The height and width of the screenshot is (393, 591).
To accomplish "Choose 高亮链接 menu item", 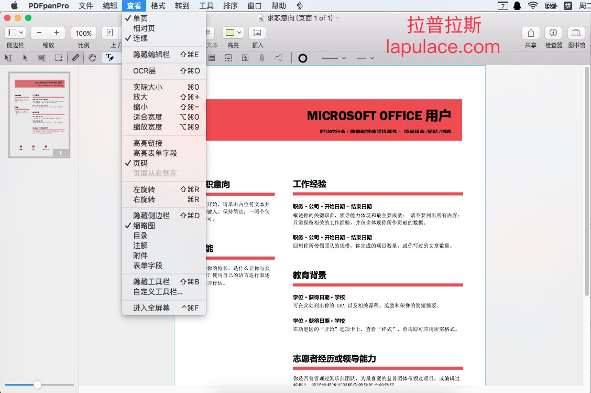I will coord(164,143).
